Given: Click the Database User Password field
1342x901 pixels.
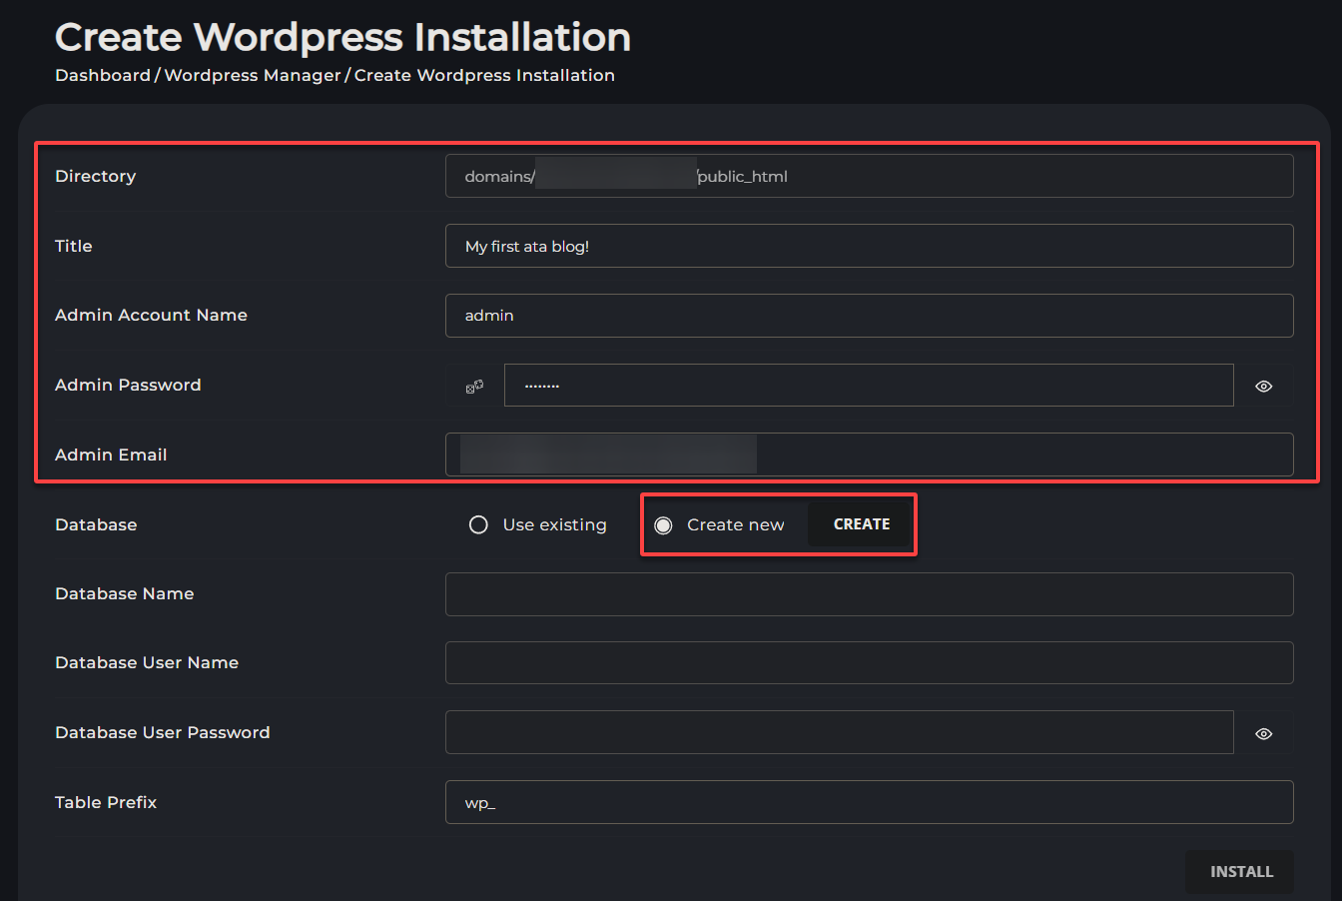Looking at the screenshot, I should (839, 733).
